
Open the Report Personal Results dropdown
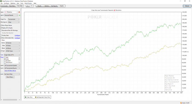11,15
